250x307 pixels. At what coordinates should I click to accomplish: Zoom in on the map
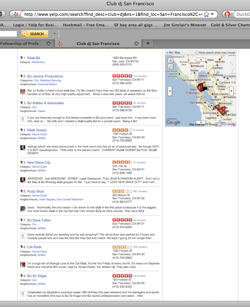point(171,60)
